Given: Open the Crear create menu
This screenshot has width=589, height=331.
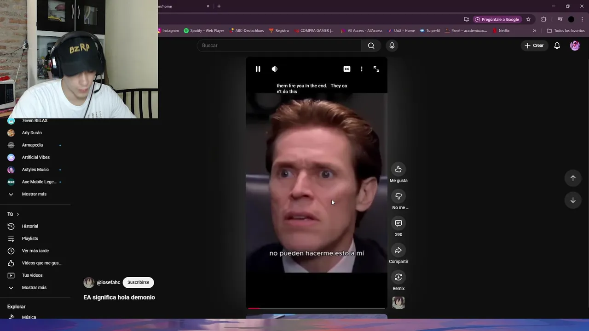Looking at the screenshot, I should click(x=534, y=46).
